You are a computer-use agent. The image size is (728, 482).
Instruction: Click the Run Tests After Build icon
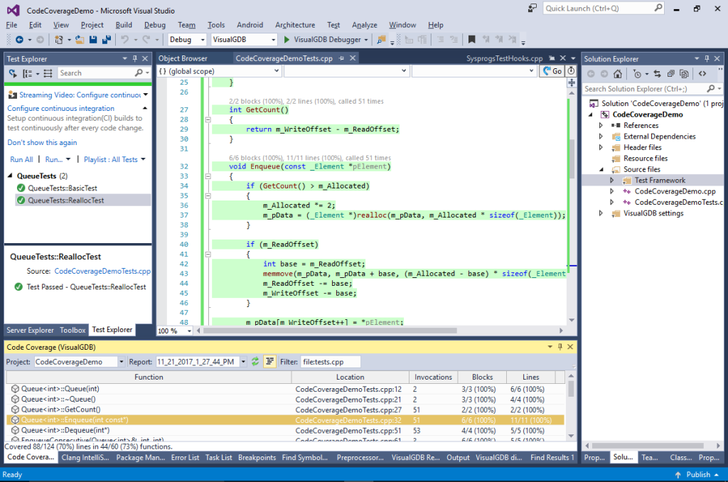(13, 73)
